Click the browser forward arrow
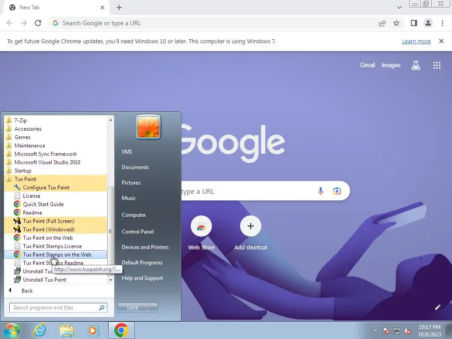The image size is (452, 339). (x=24, y=23)
